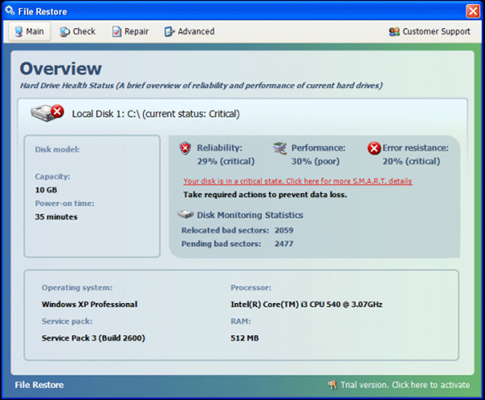
Task: Close the File Restore window
Action: tap(471, 11)
